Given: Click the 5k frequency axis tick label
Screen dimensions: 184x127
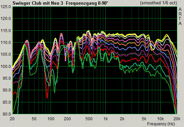Looking at the screenshot, I should pyautogui.click(x=144, y=119).
